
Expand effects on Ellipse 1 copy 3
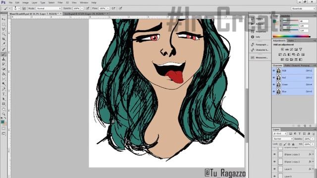(313, 154)
